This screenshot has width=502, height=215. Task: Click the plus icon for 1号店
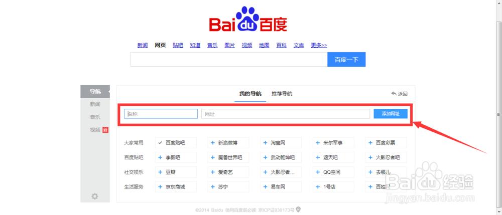[318, 187]
